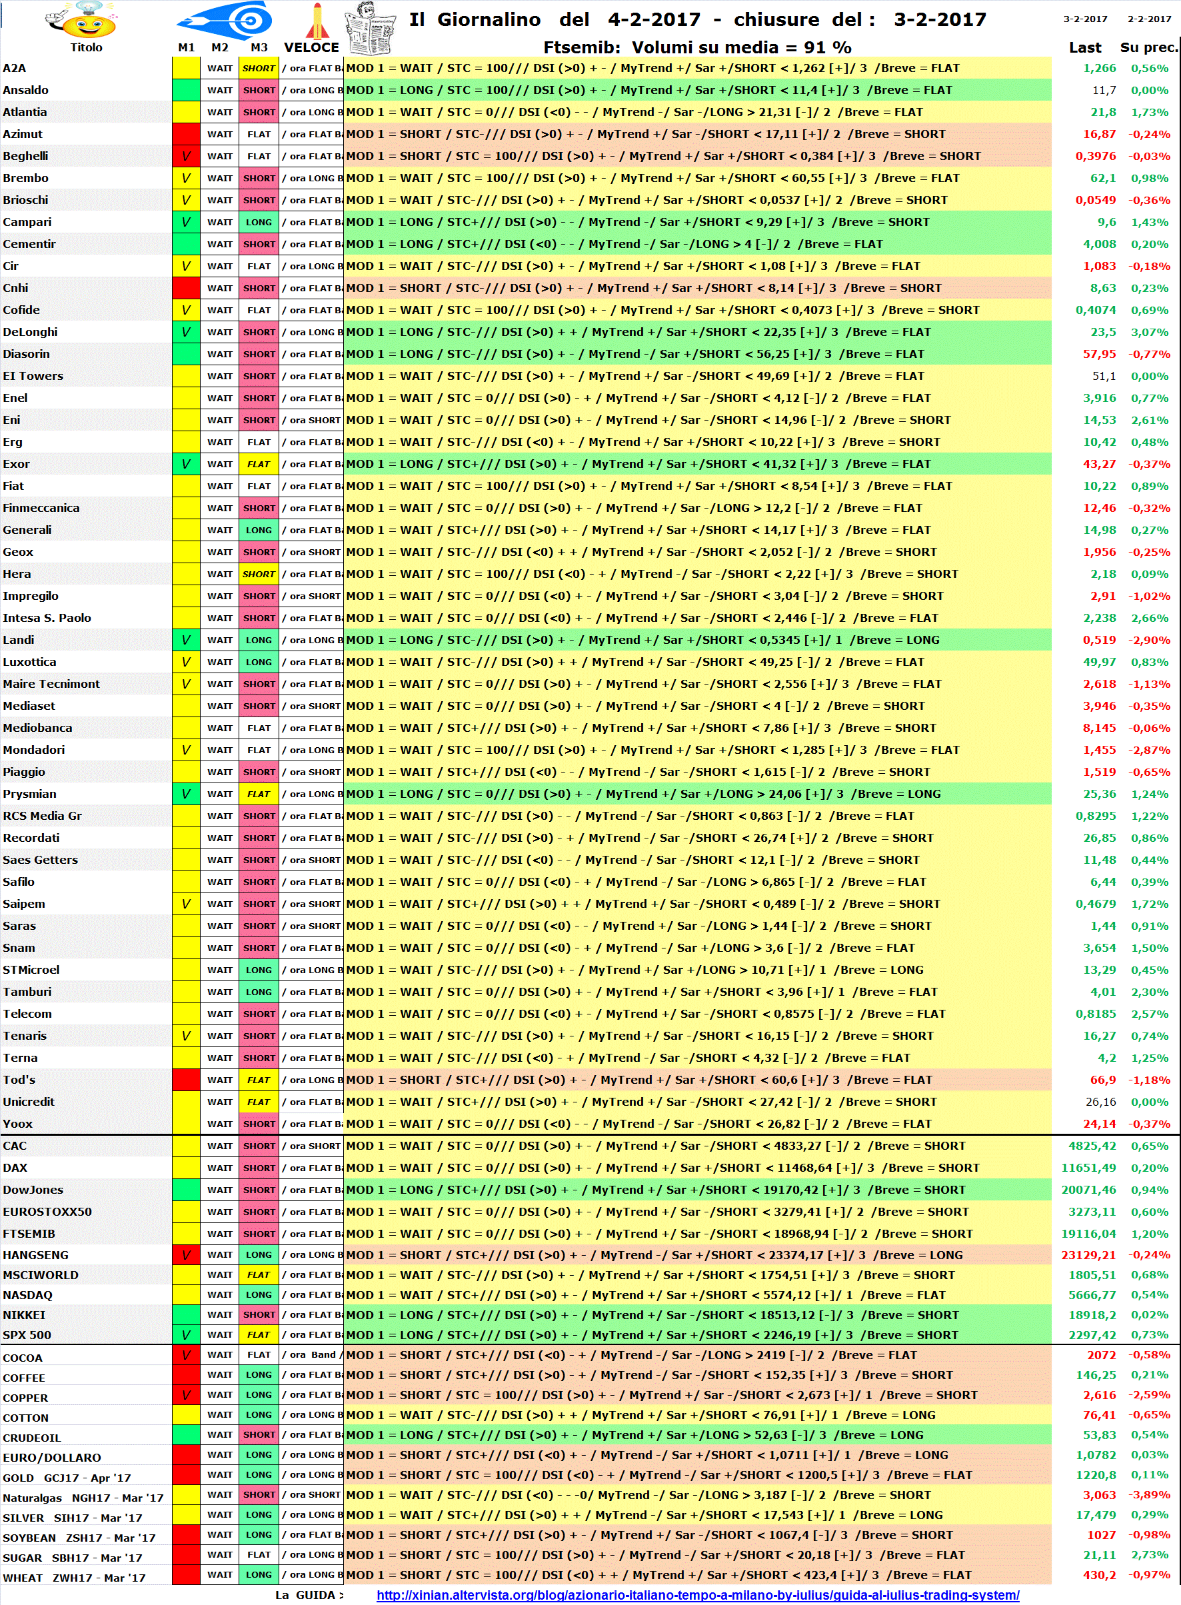The image size is (1181, 1605).
Task: Click the Tod's red M1 cell
Action: pyautogui.click(x=186, y=1080)
